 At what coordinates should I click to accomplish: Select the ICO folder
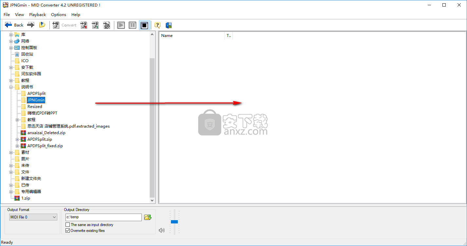tap(25, 61)
